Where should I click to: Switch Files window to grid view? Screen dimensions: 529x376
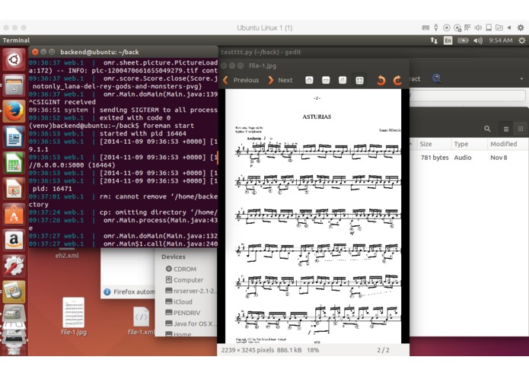click(x=520, y=129)
